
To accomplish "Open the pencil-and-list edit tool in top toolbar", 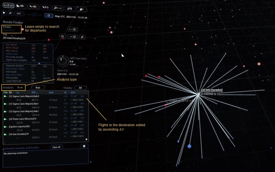I will coord(33,7).
